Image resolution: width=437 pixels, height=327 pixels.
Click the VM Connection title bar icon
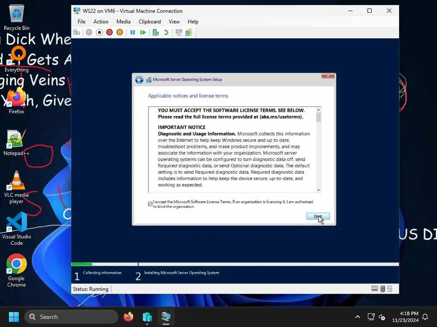pyautogui.click(x=77, y=11)
